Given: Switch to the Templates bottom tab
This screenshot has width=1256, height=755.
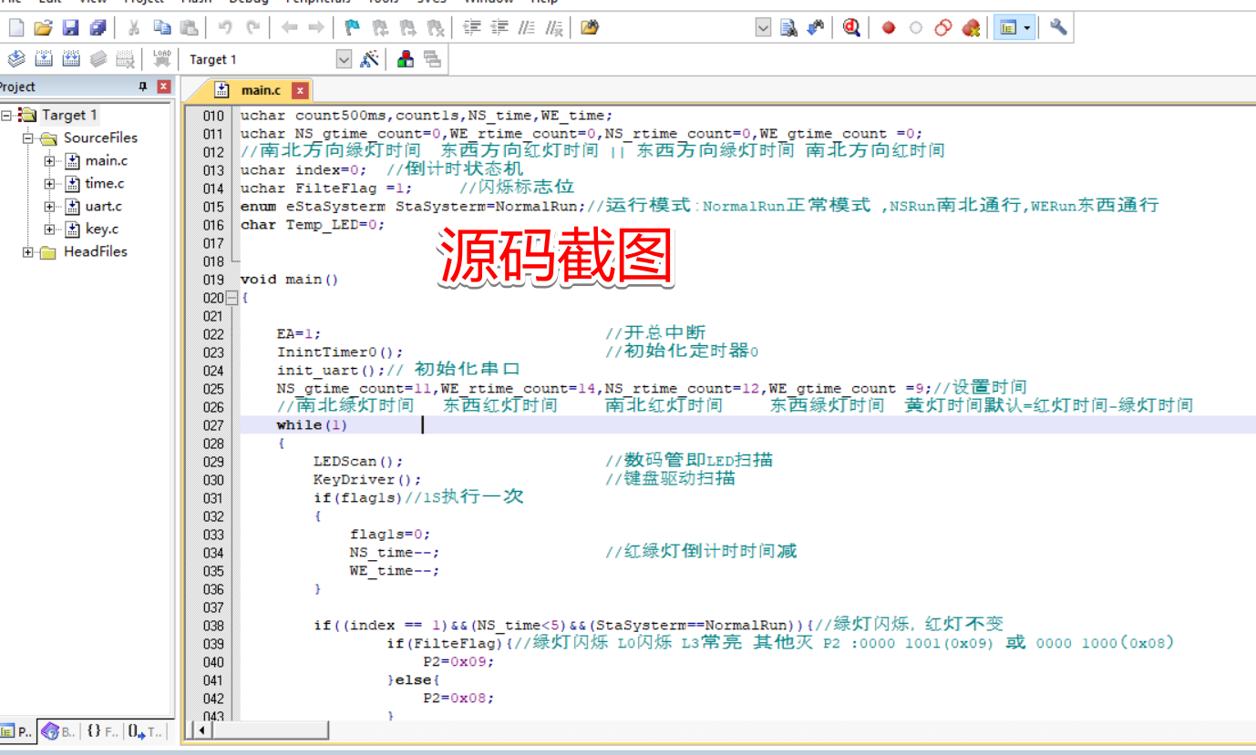Looking at the screenshot, I should 146,730.
